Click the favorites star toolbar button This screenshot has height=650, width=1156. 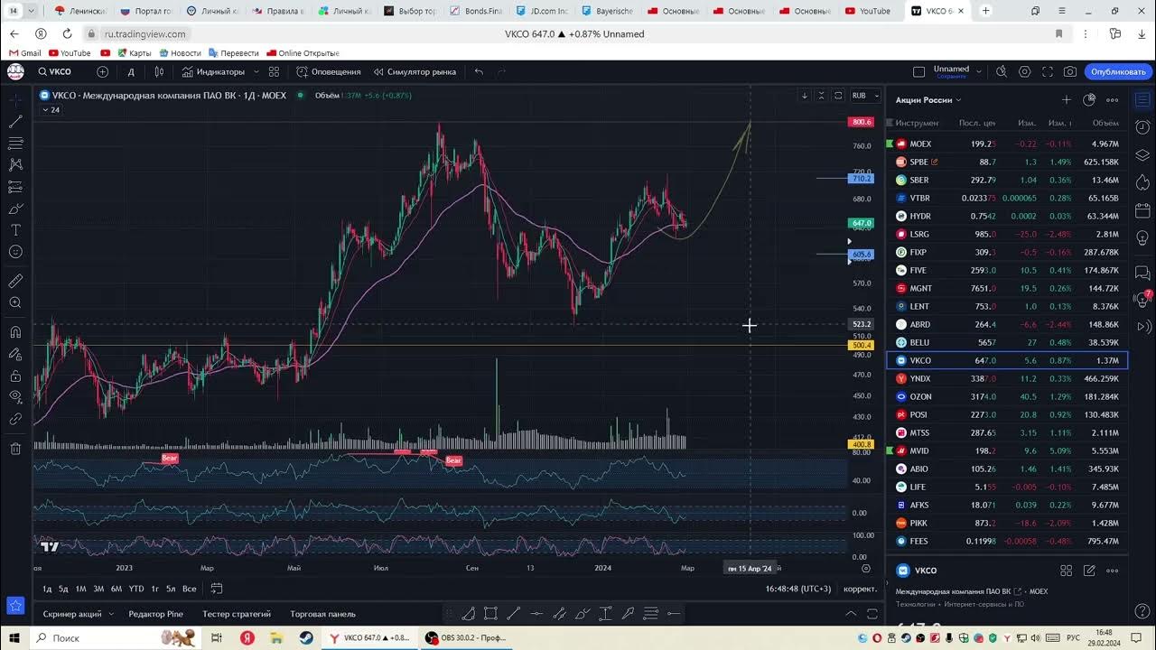(15, 605)
